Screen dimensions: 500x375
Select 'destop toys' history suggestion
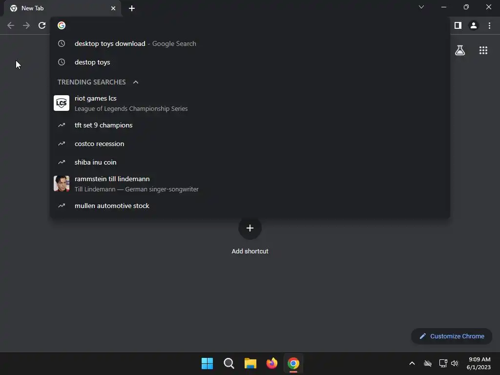[250, 62]
